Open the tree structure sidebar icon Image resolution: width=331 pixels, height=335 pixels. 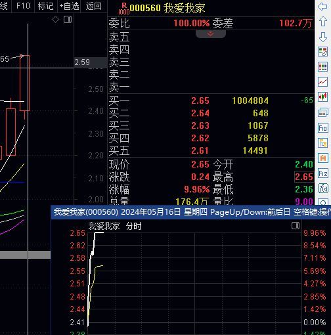click(x=323, y=143)
